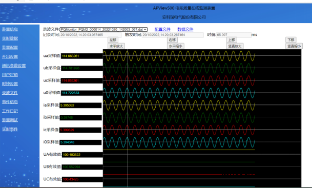The image size is (312, 188).
Task: Click the ia采样值 value 5.395392
Action: (80, 105)
